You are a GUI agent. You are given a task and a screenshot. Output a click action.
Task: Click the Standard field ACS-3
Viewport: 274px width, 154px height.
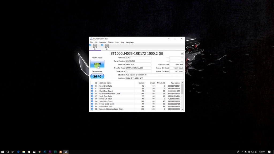(x=155, y=75)
